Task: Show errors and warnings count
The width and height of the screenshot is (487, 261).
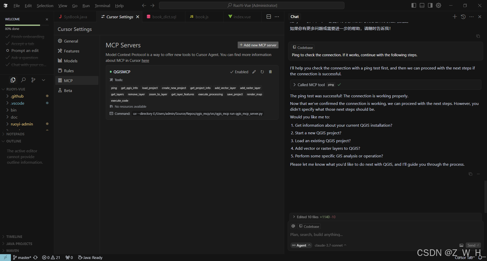Action: (x=51, y=257)
